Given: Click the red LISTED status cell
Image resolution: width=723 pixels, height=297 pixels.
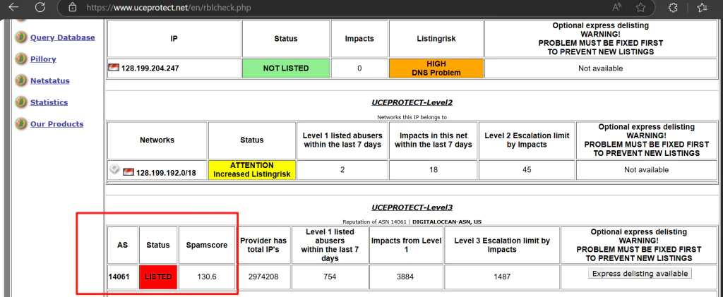Looking at the screenshot, I should (158, 277).
